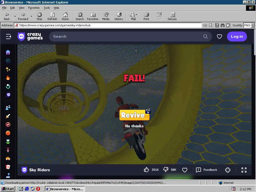Click the CrazyGames logo
Screen dimensions: 256x192
pos(30,36)
